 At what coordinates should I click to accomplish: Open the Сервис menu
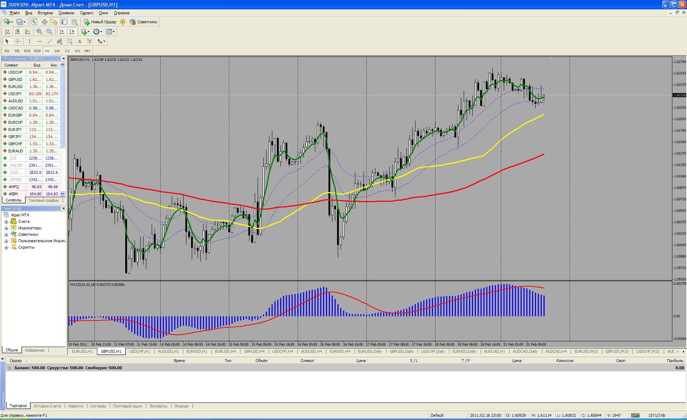(x=87, y=13)
